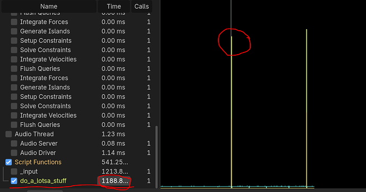The height and width of the screenshot is (192, 366).
Task: Click the 1213.8... time value
Action: tap(115, 171)
